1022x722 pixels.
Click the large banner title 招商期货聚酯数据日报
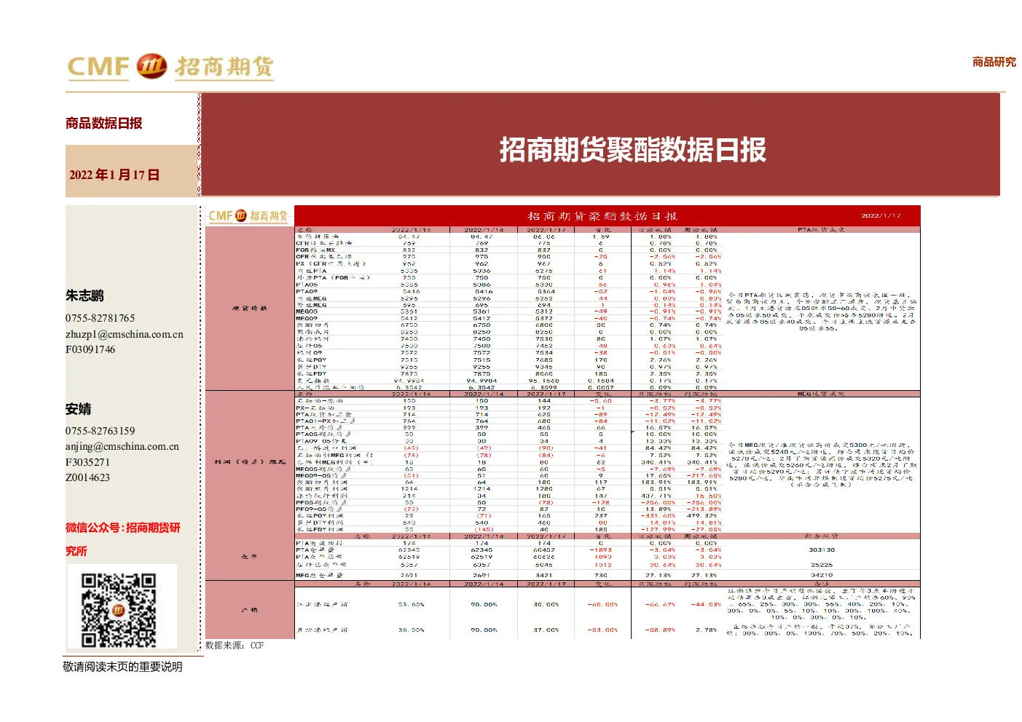[x=632, y=150]
